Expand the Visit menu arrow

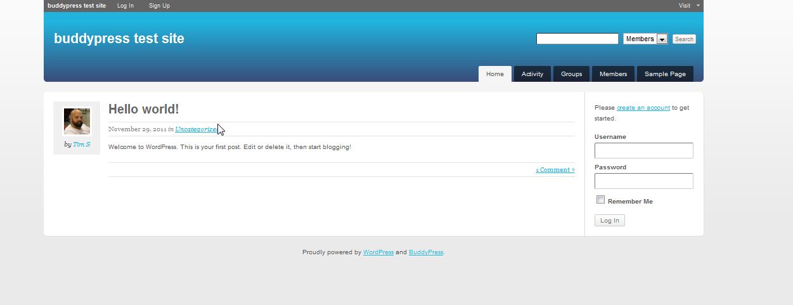point(698,6)
